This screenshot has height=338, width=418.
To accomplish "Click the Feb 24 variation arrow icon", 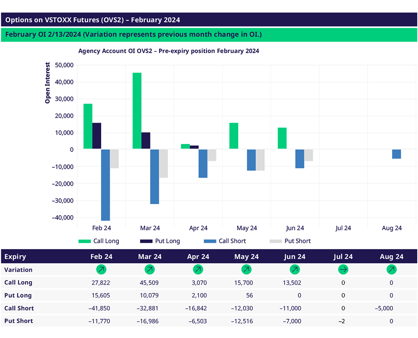I will point(101,269).
